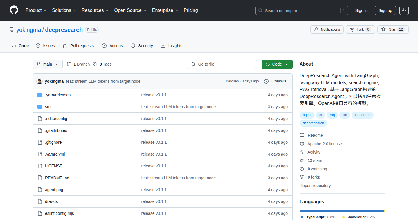The height and width of the screenshot is (220, 418).
Task: Click the scale icon next to Apache-2.0 license
Action: (302, 144)
